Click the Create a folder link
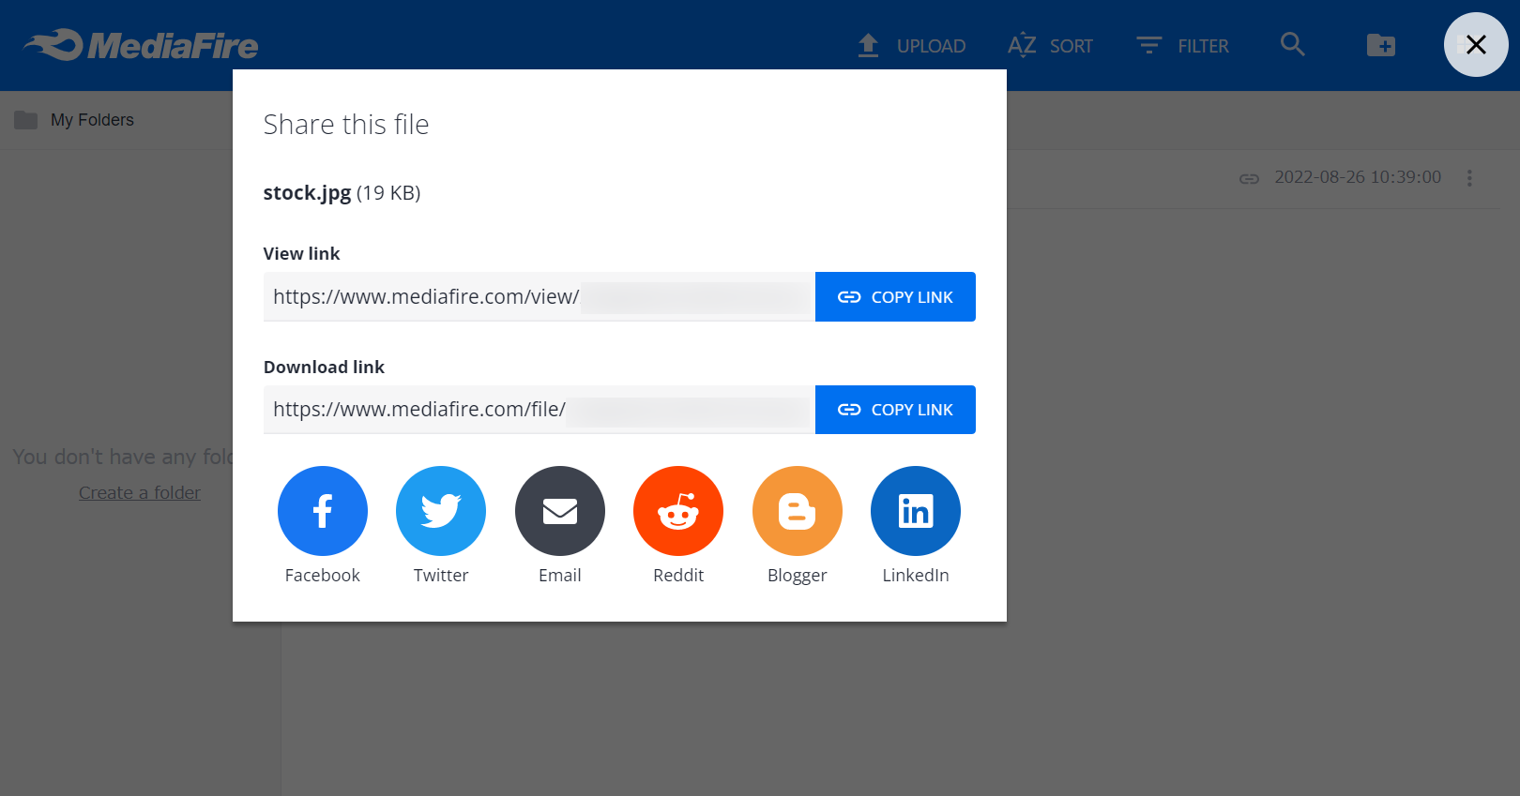 point(140,493)
